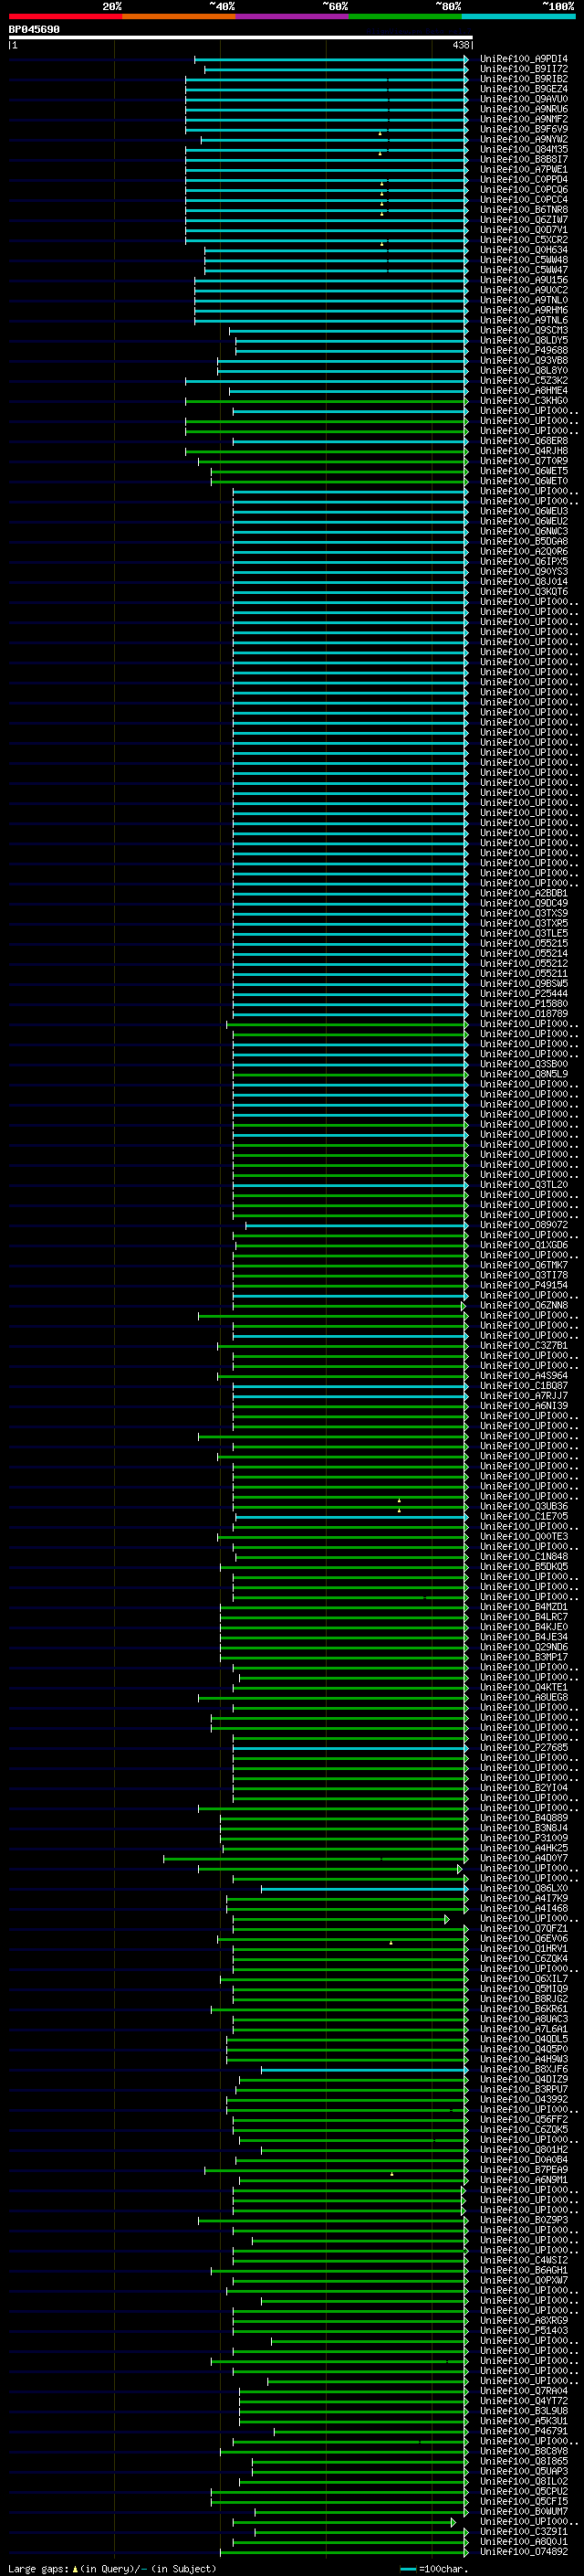Select hit UniRef100_Q0H634
This screenshot has height=2576, width=584.
click(523, 250)
